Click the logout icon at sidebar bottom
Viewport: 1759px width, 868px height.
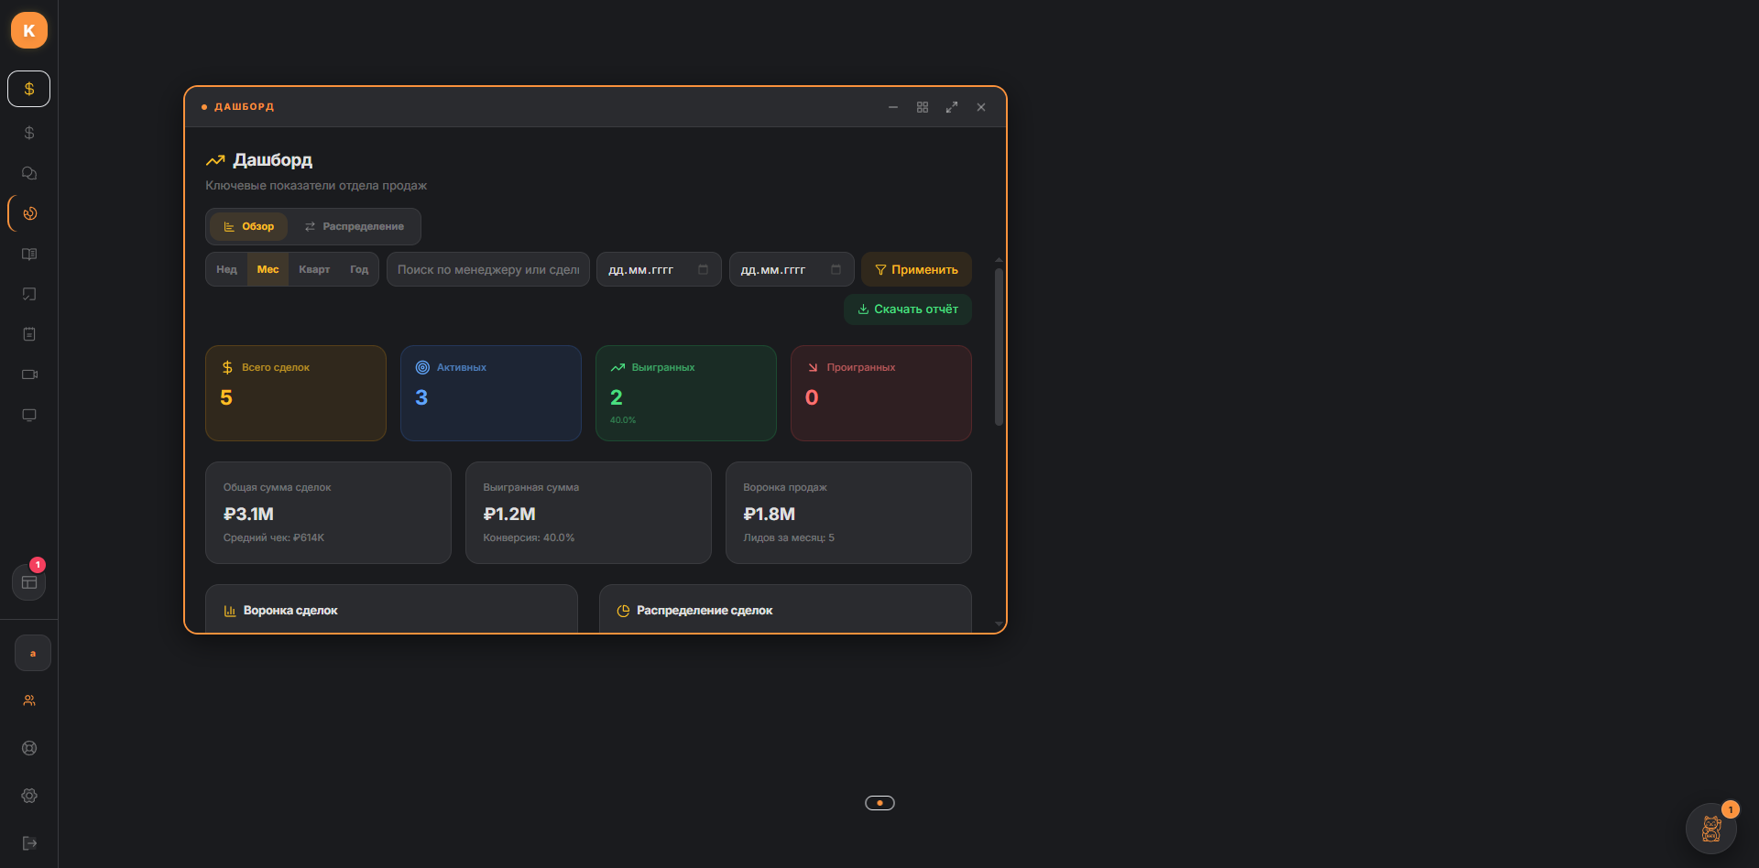28,843
